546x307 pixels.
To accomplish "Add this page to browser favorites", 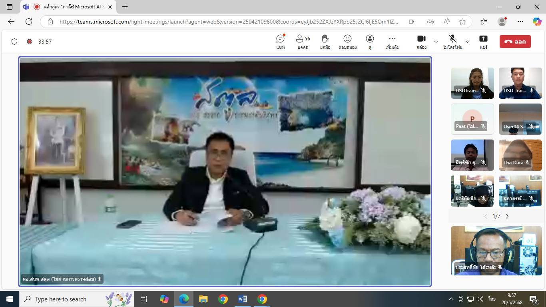I will pyautogui.click(x=462, y=22).
